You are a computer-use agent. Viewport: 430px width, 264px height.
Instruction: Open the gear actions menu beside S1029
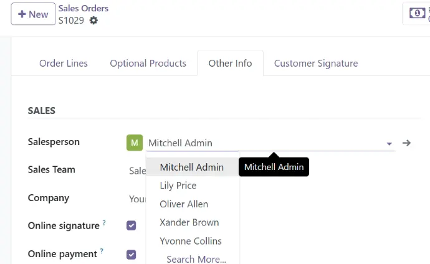(93, 21)
